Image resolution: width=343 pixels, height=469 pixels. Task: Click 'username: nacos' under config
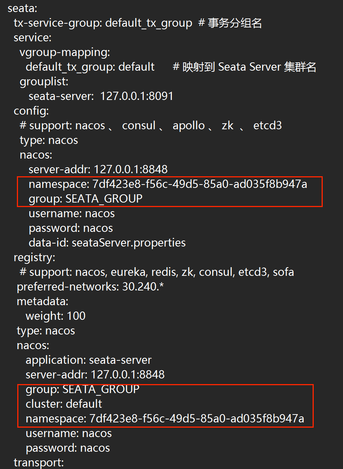pyautogui.click(x=72, y=213)
